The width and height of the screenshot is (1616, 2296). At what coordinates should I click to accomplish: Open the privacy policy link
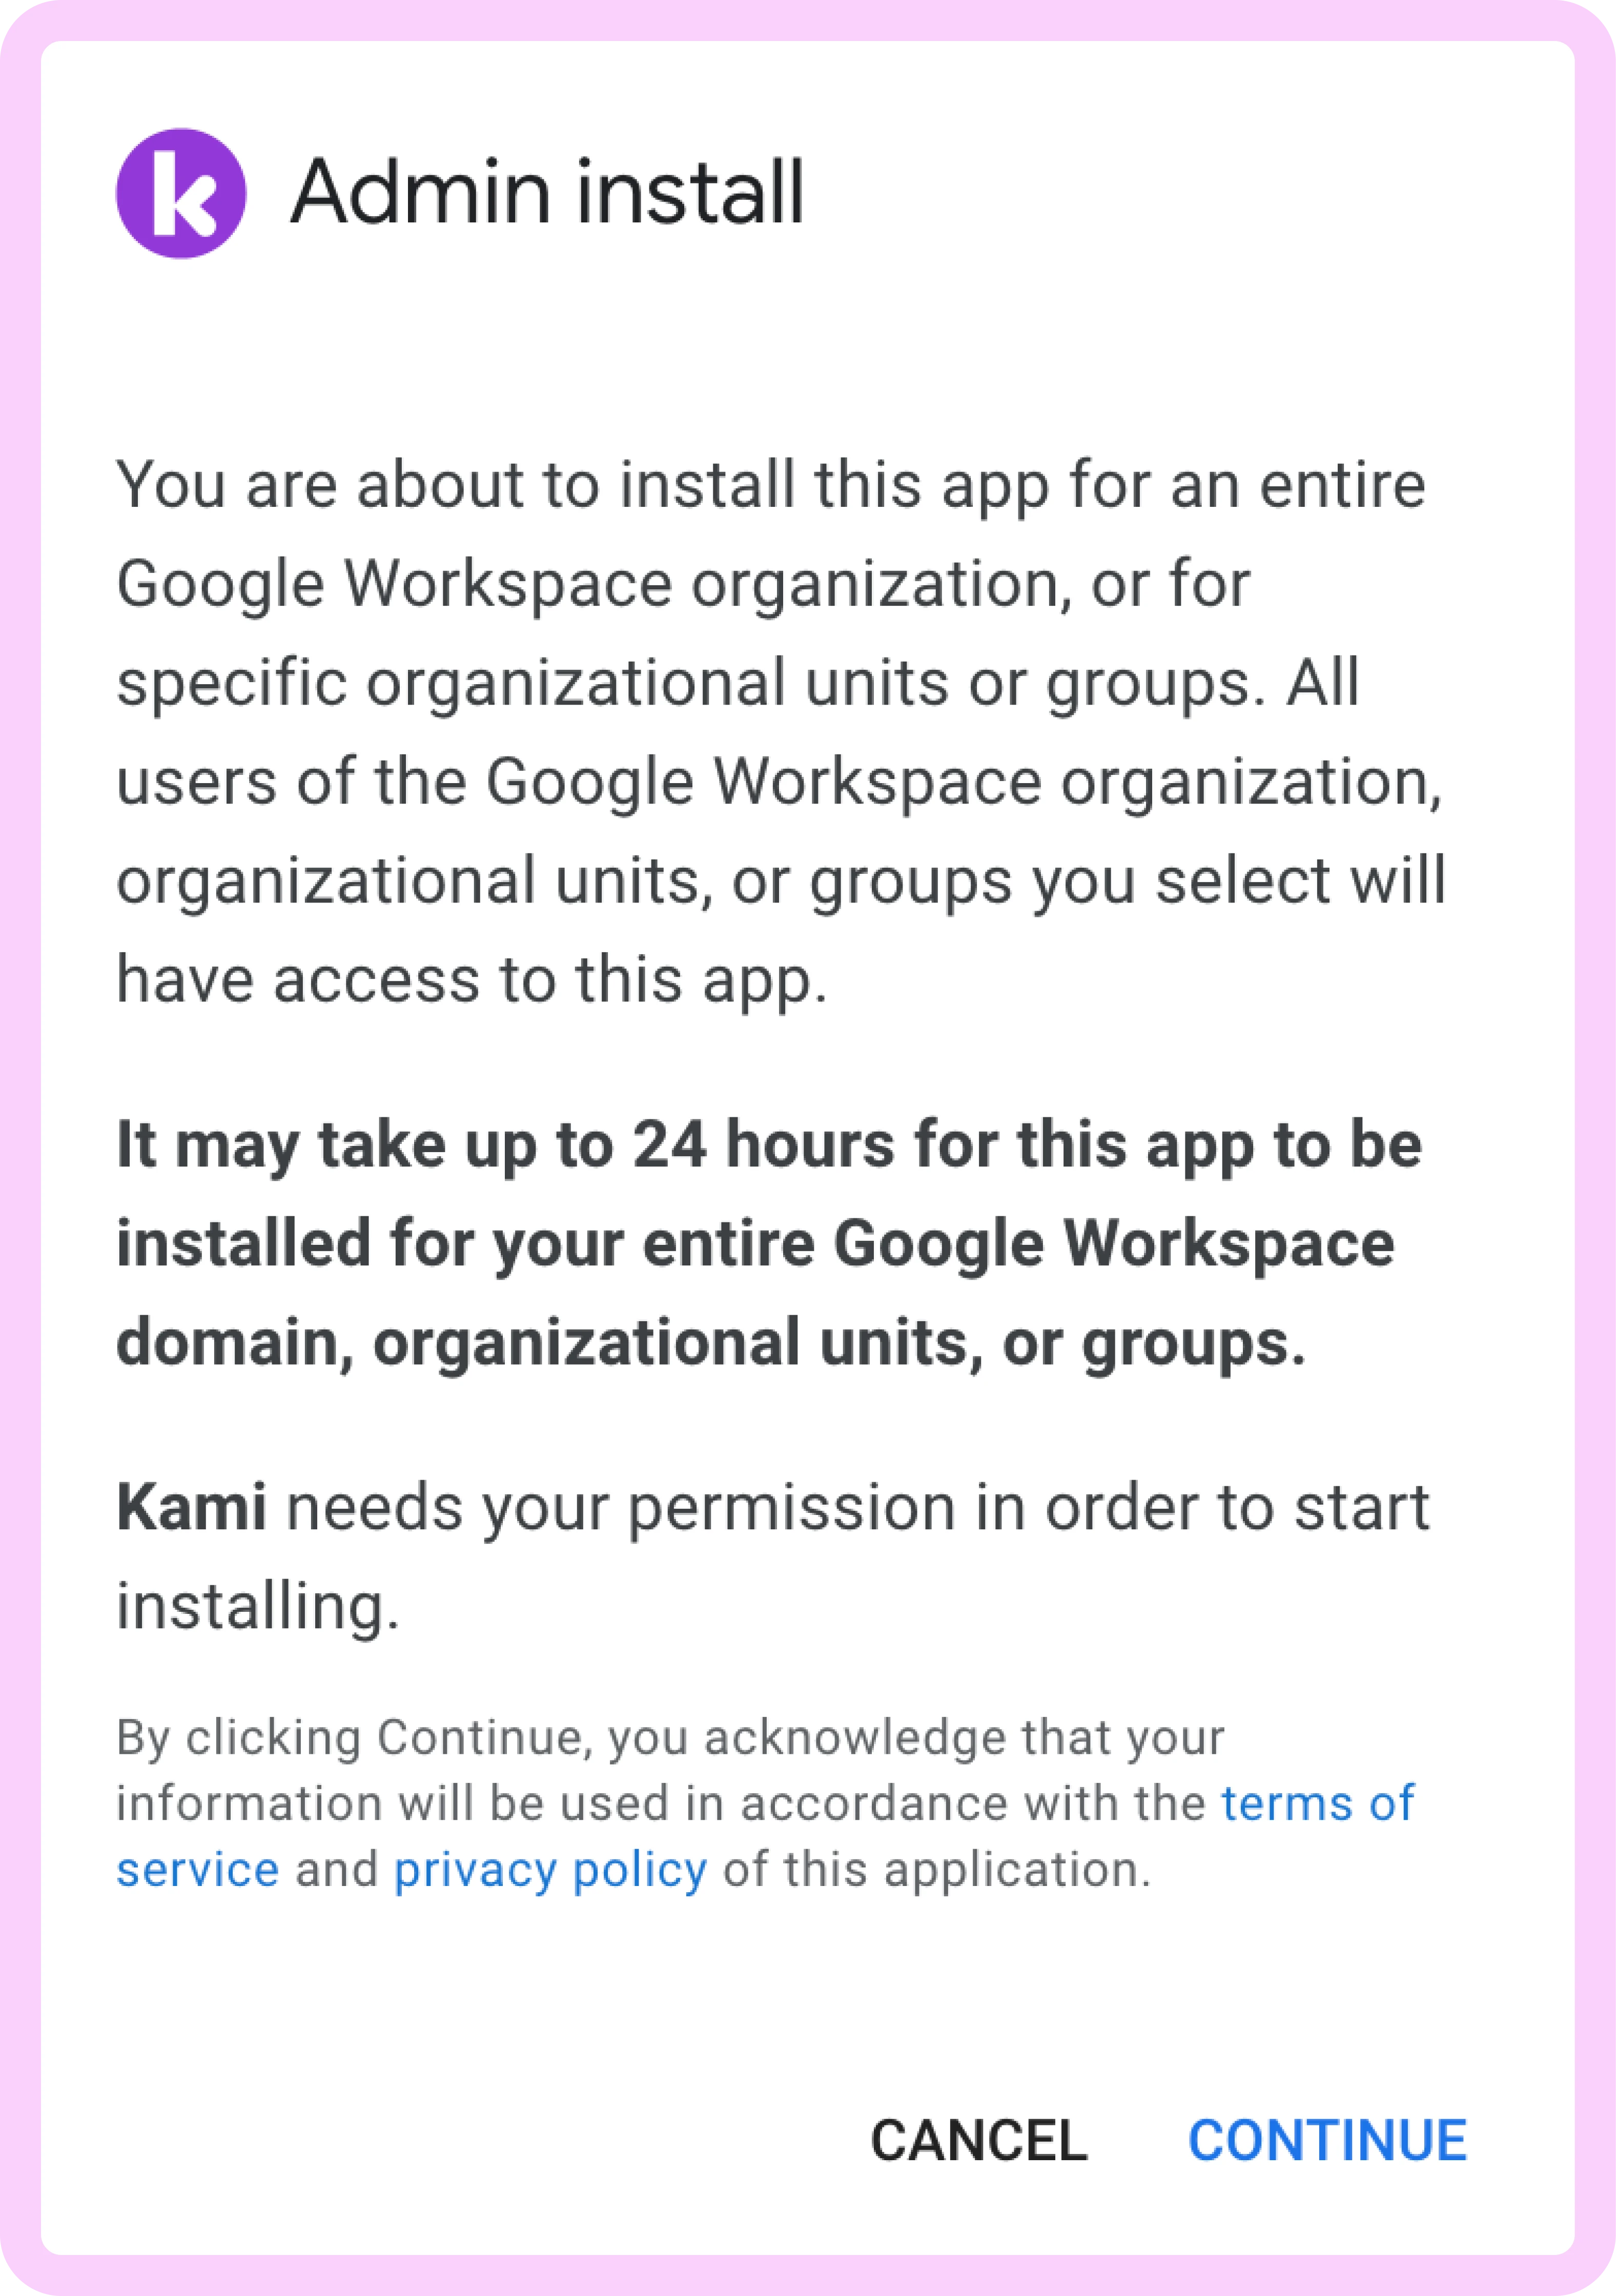pyautogui.click(x=550, y=1870)
